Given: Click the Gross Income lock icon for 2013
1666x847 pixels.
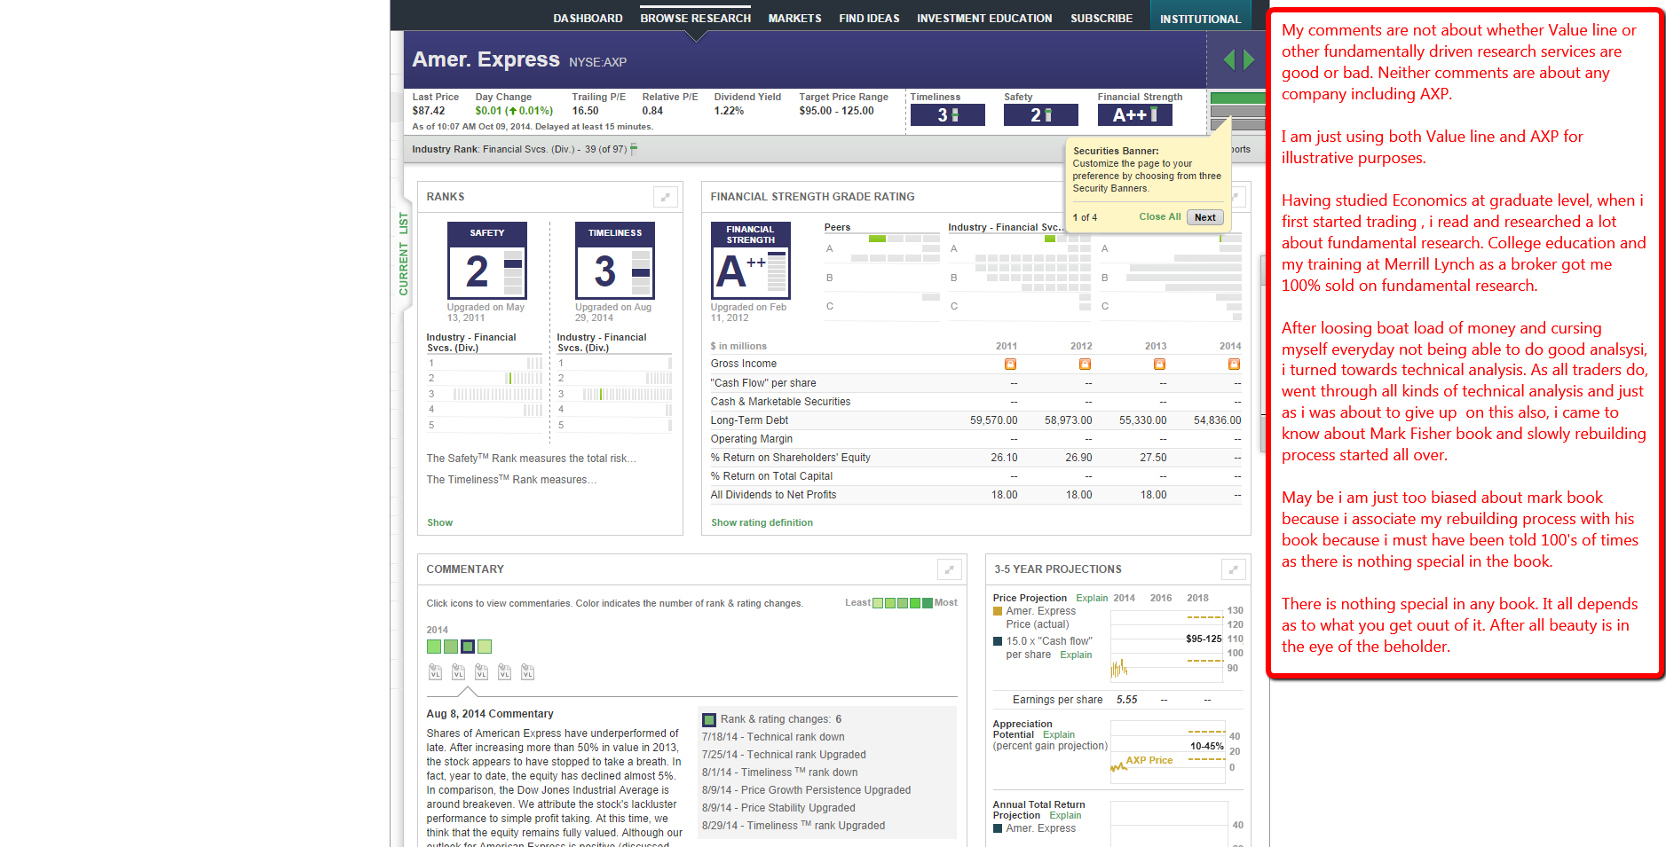Looking at the screenshot, I should (1159, 364).
